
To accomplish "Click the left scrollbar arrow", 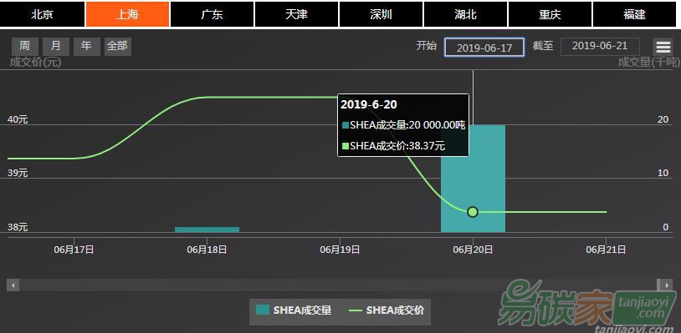I will point(13,285).
